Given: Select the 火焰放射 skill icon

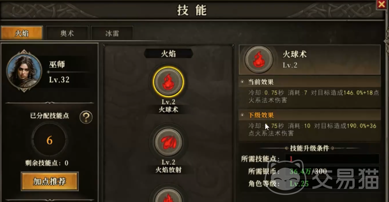Looking at the screenshot, I should [168, 142].
